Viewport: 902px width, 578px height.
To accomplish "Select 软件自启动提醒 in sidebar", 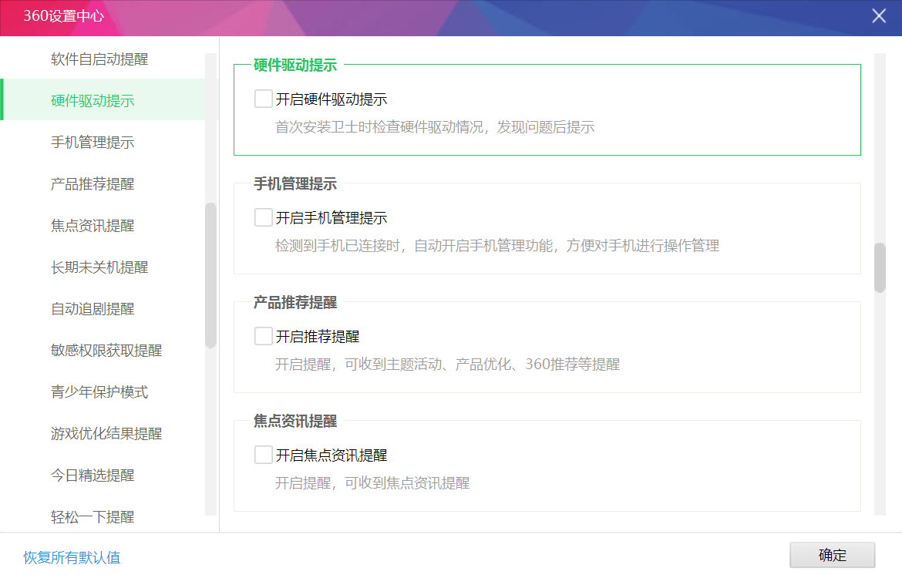I will (x=99, y=59).
